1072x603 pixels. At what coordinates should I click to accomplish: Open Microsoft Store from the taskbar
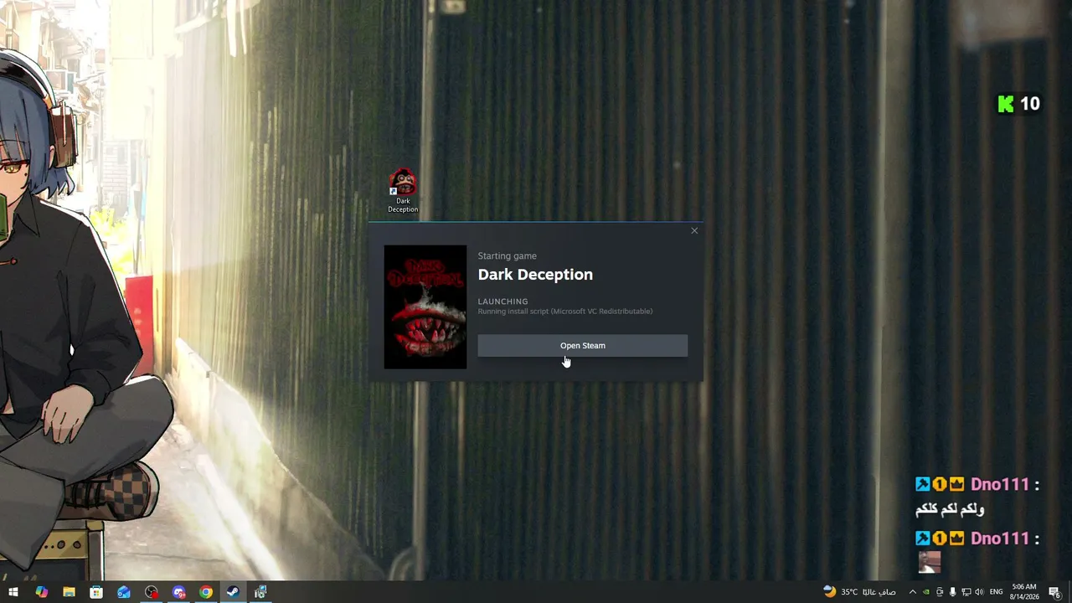96,592
